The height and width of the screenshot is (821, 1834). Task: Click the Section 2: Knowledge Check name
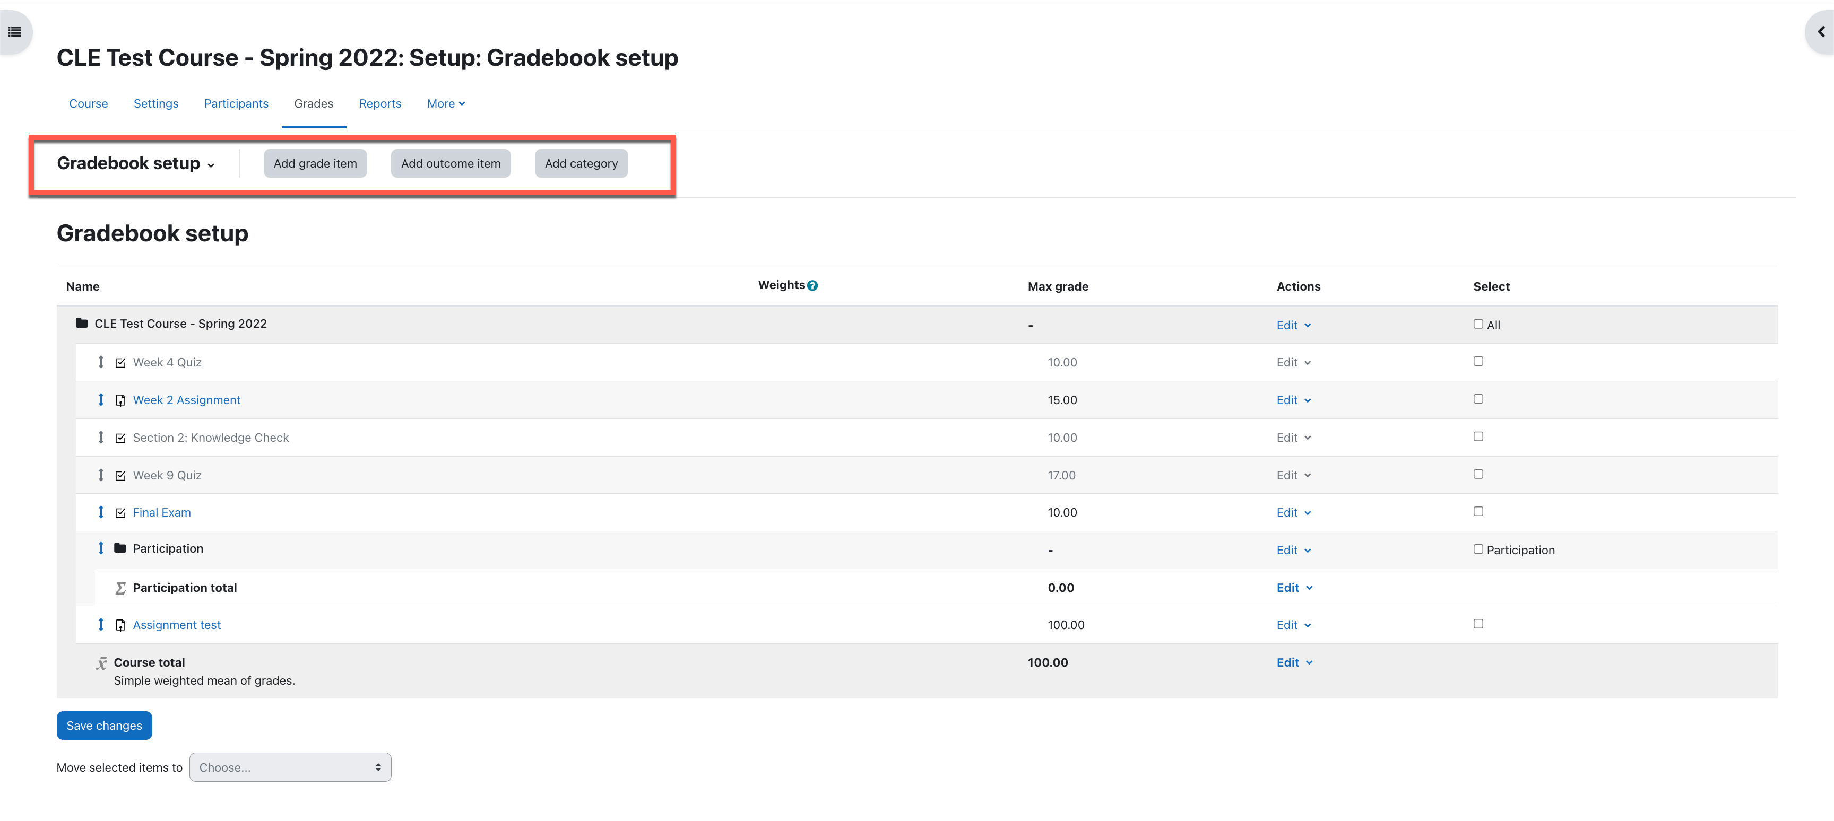[211, 438]
